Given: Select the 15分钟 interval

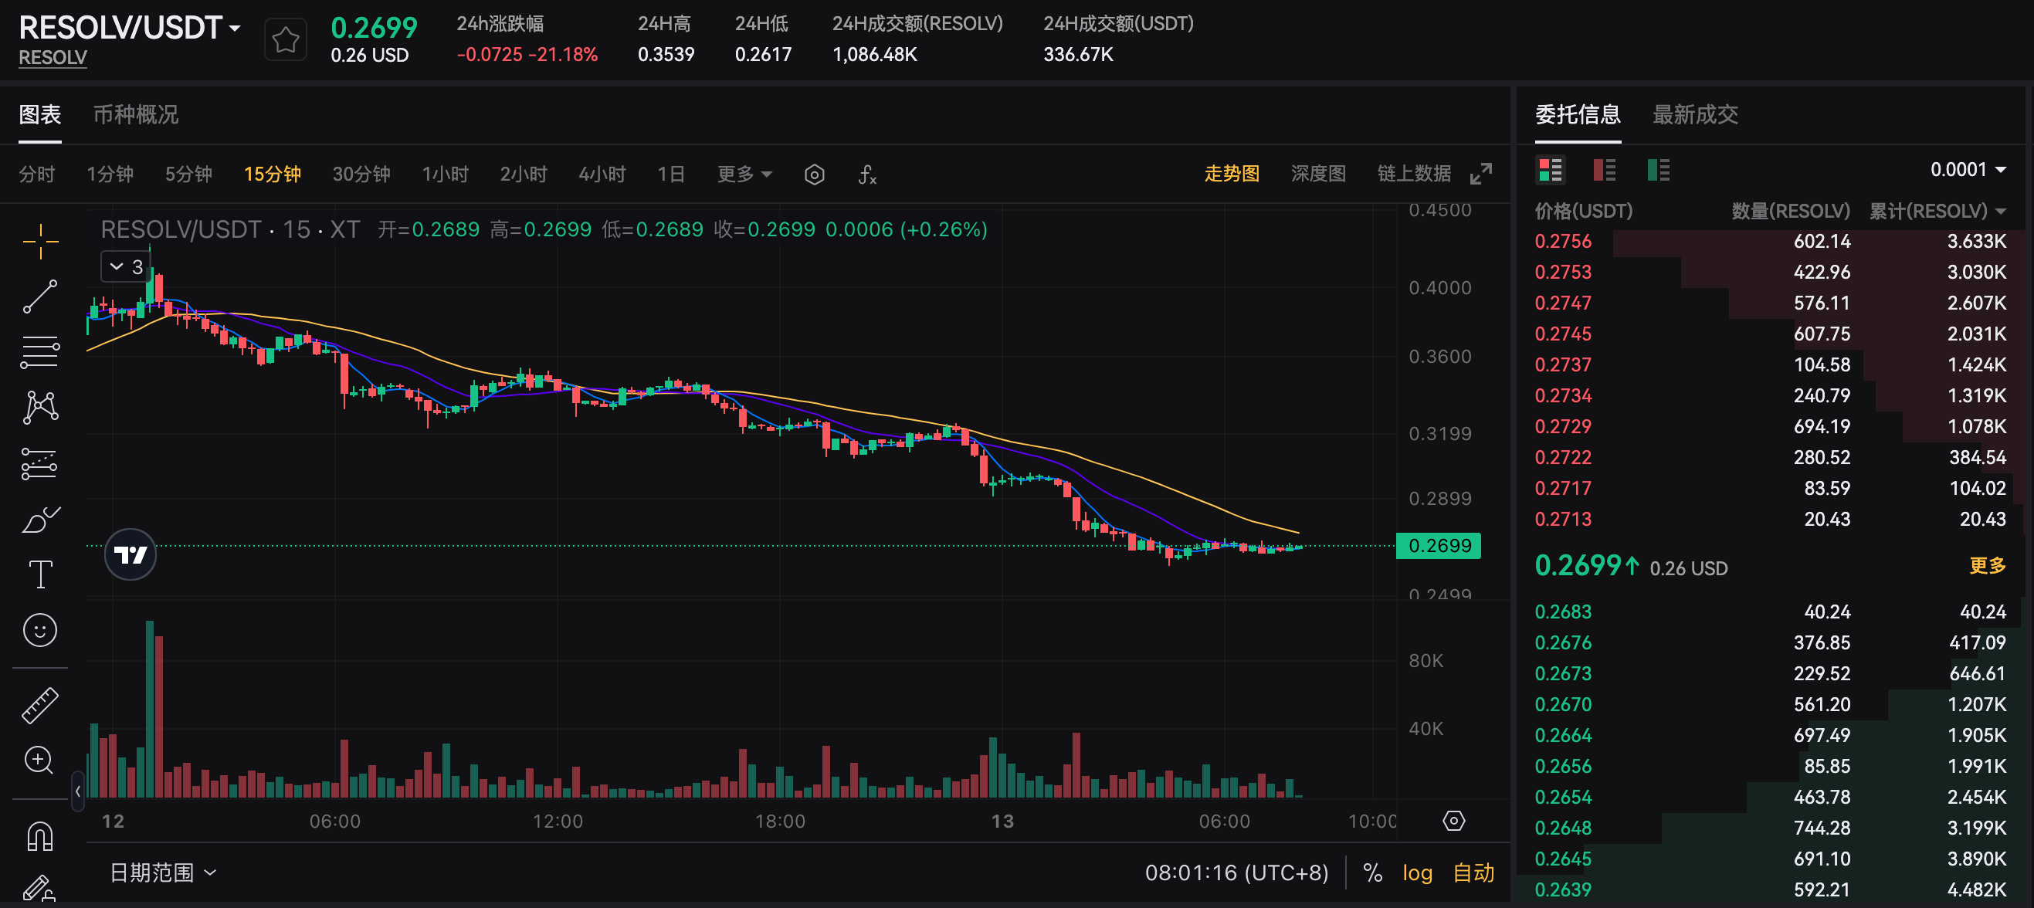Looking at the screenshot, I should click(x=272, y=174).
